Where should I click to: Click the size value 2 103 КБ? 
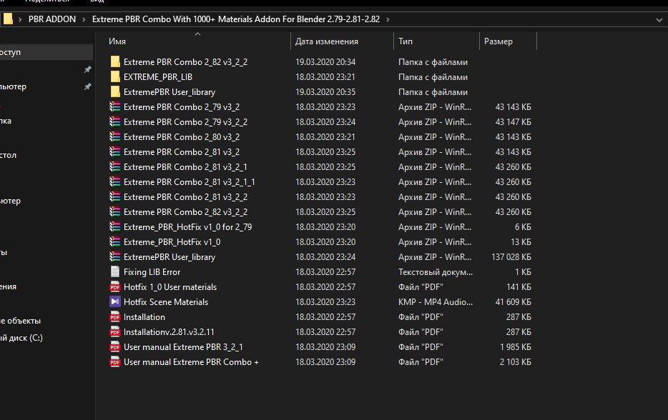pyautogui.click(x=515, y=361)
